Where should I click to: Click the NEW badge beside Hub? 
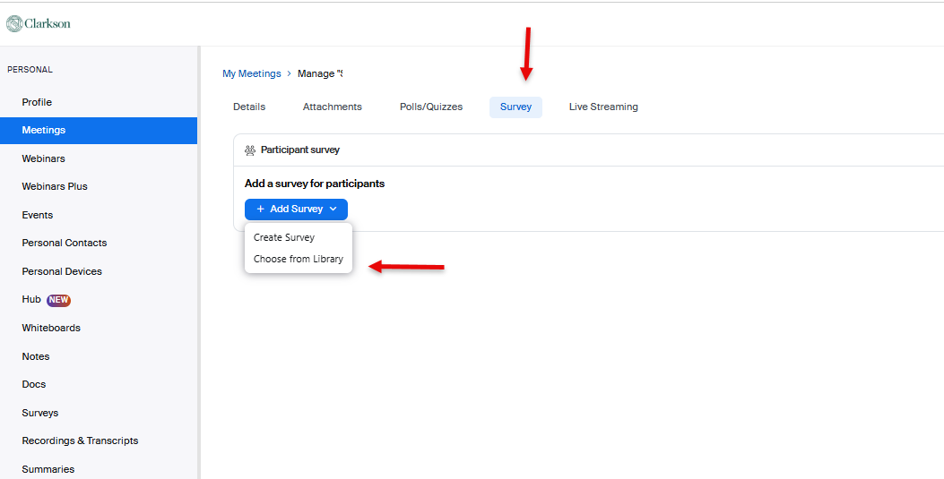pos(59,300)
